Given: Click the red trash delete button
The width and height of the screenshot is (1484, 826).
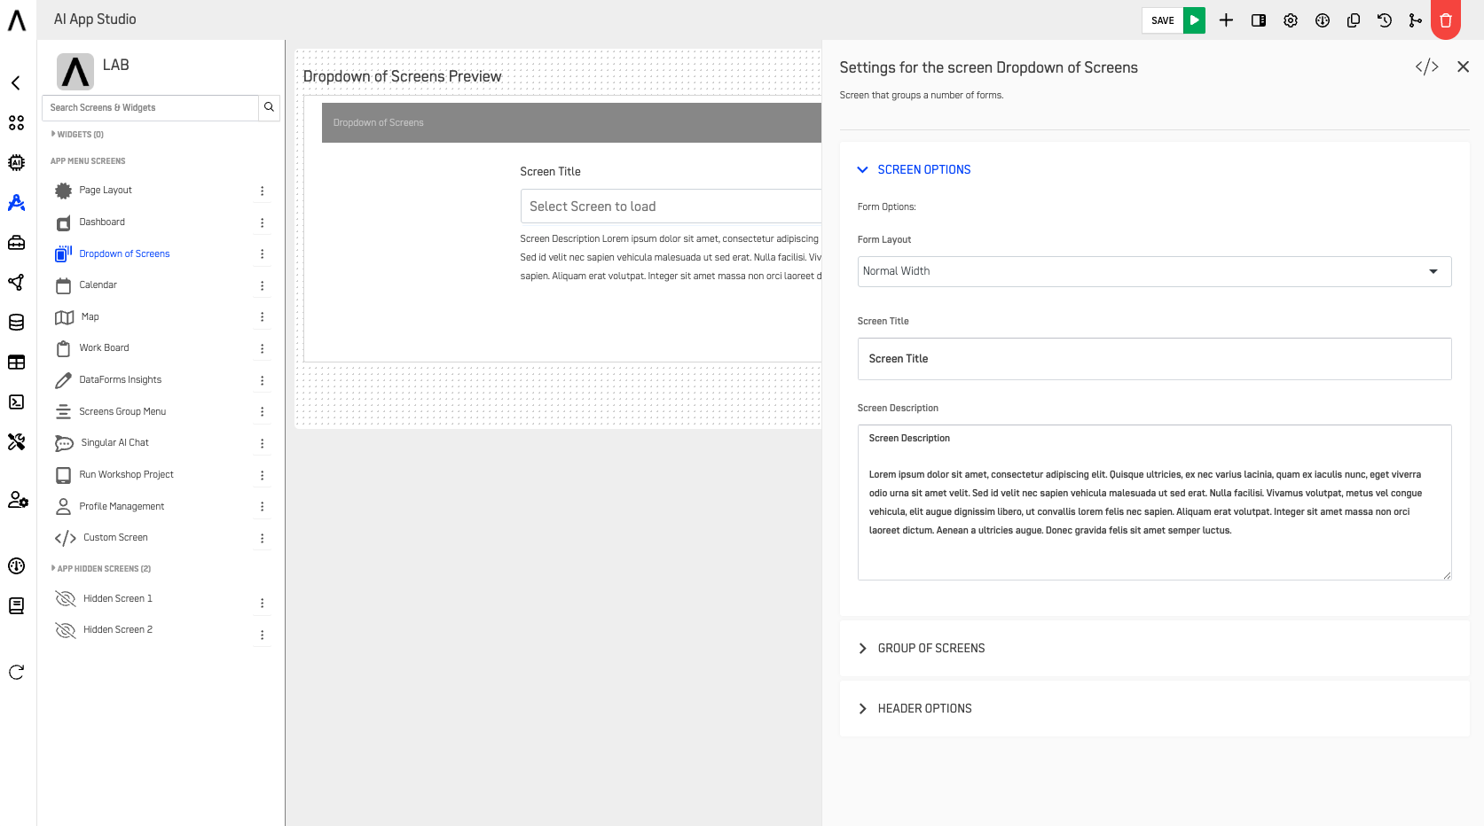Looking at the screenshot, I should tap(1446, 20).
